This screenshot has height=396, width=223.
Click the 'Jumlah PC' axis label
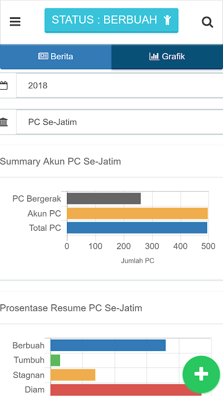138,261
